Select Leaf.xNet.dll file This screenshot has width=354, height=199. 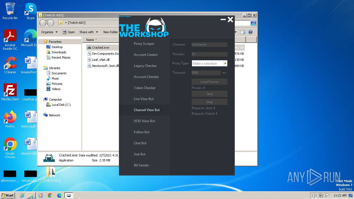[101, 60]
